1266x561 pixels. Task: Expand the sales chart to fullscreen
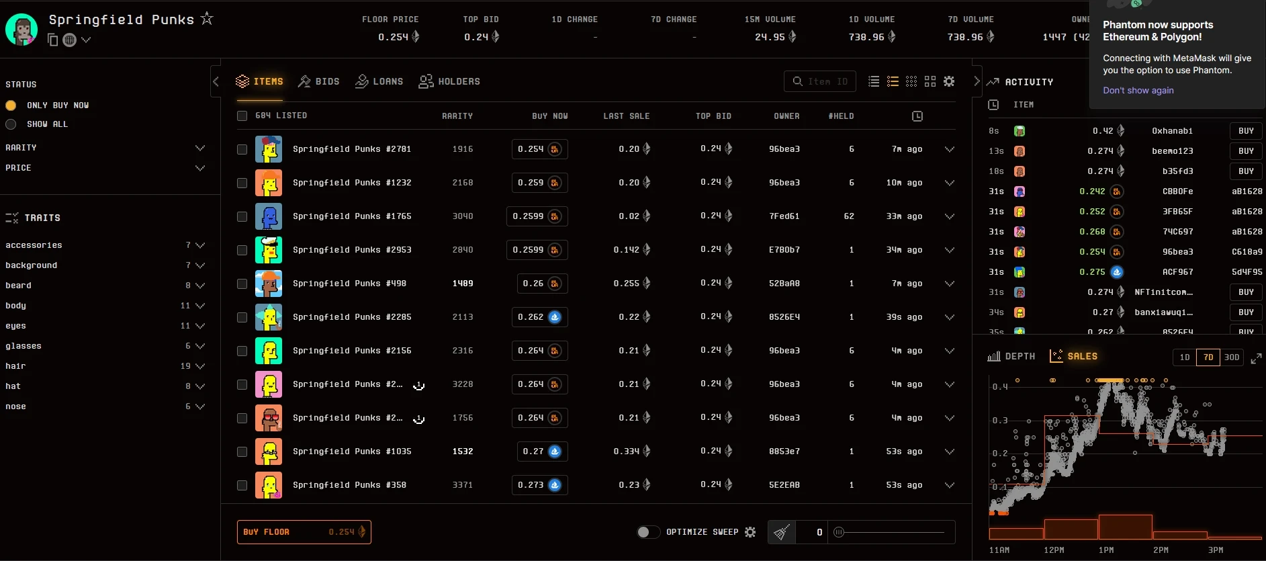point(1256,359)
